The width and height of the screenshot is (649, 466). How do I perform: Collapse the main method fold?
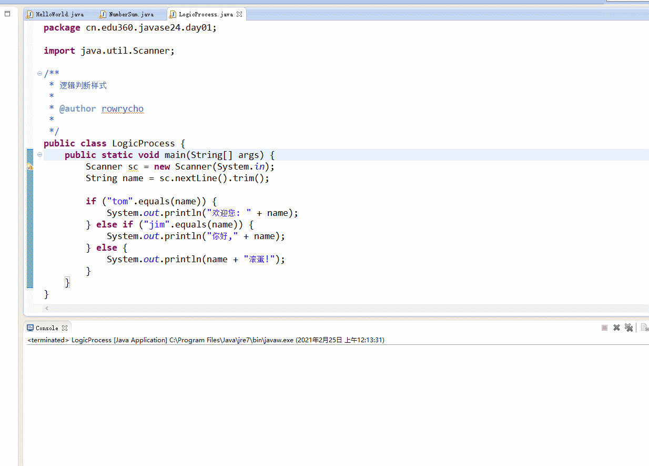point(39,155)
